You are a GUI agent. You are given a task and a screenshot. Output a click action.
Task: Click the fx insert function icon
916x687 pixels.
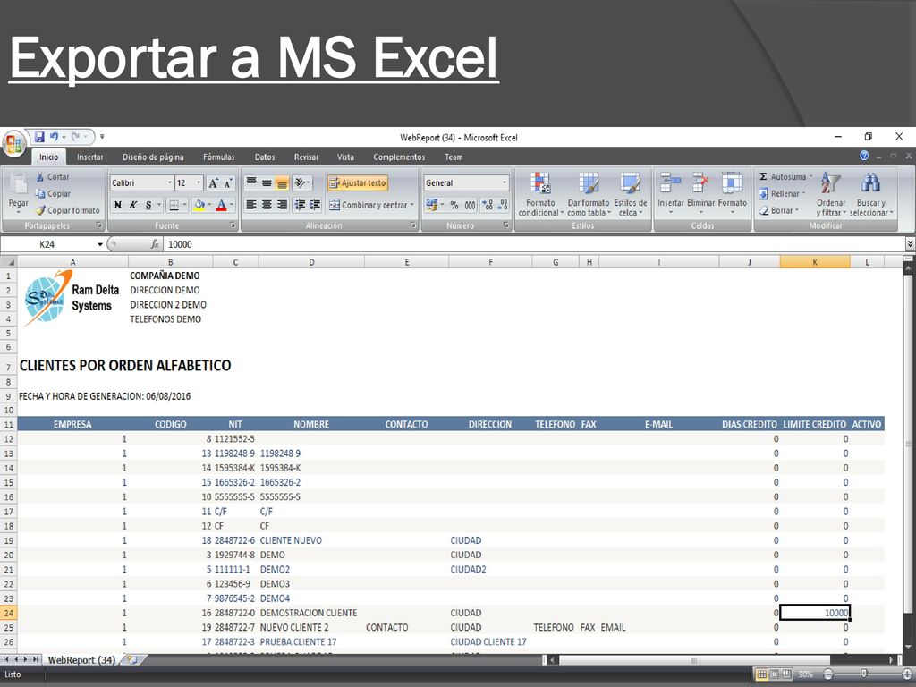point(155,244)
